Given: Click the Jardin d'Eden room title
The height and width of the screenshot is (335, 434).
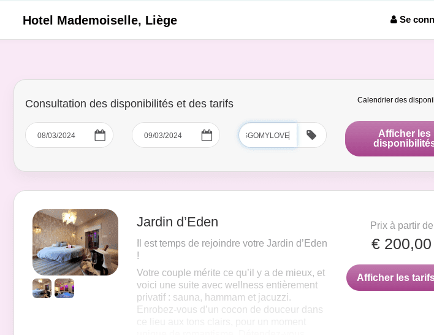Looking at the screenshot, I should point(177,222).
